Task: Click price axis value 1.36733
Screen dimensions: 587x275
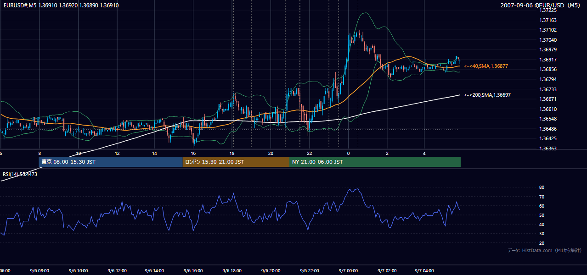Action: [548, 89]
